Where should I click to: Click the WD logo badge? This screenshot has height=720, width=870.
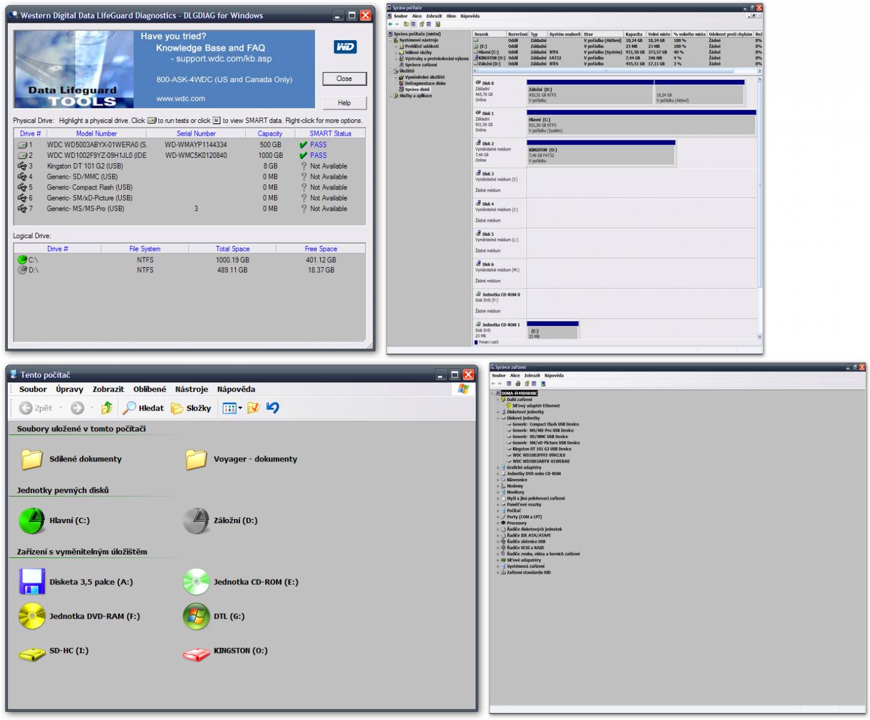coord(345,47)
